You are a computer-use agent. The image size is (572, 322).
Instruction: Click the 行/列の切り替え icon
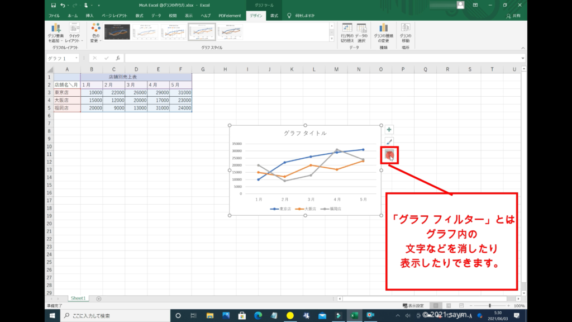(347, 32)
